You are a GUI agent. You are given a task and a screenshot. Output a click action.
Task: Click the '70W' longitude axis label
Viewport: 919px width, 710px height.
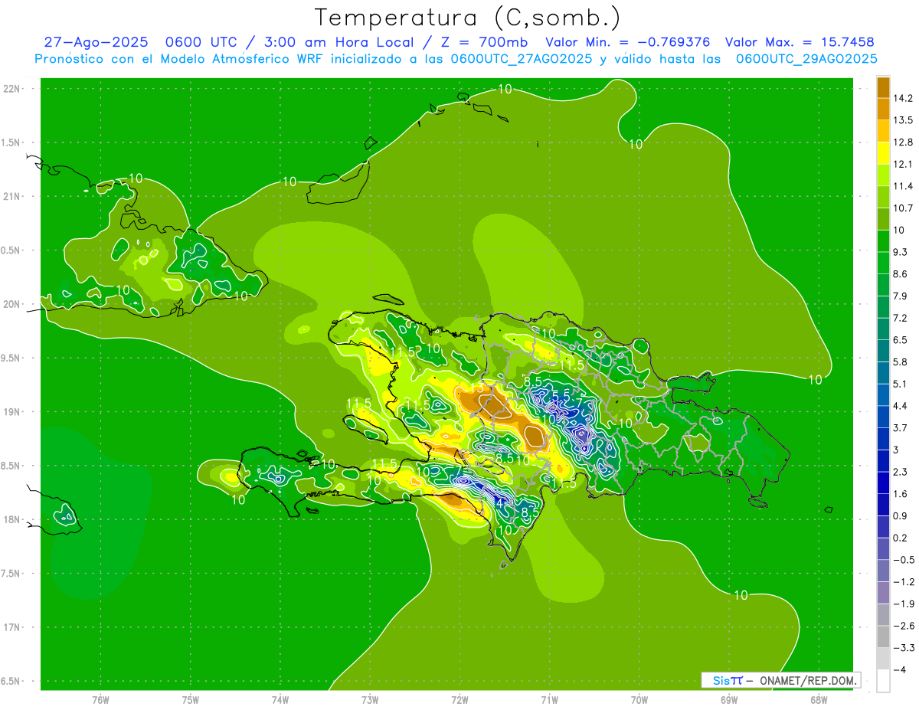639,700
